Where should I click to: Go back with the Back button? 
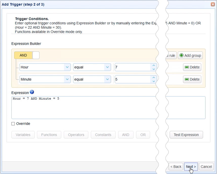176,167
